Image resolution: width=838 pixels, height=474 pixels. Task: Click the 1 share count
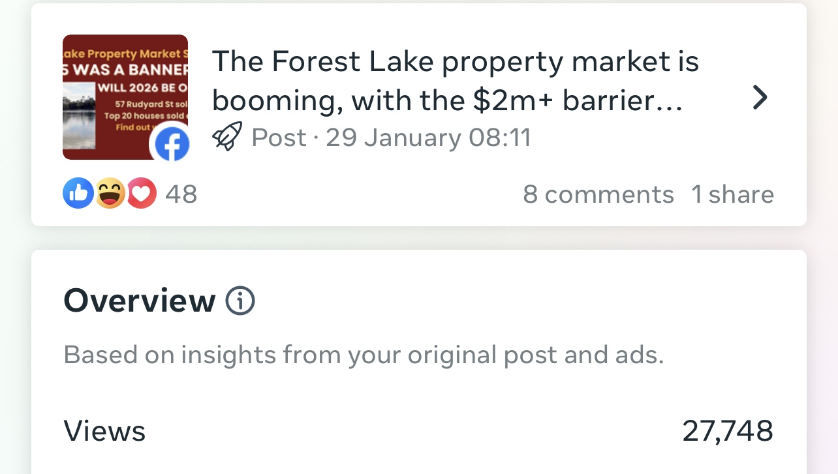coord(732,194)
